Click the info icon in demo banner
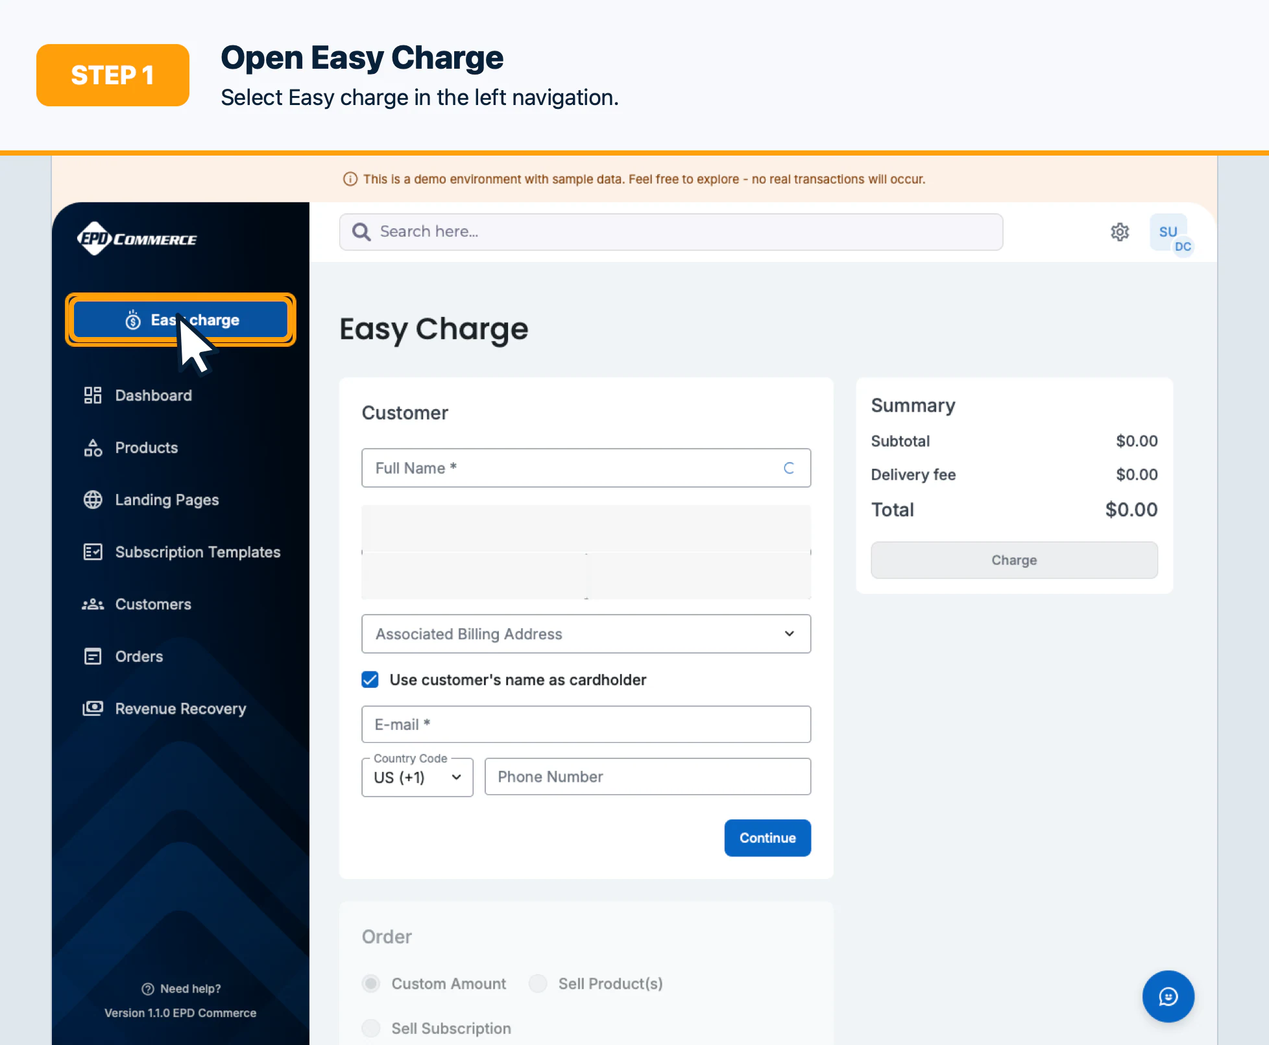1269x1045 pixels. point(350,179)
